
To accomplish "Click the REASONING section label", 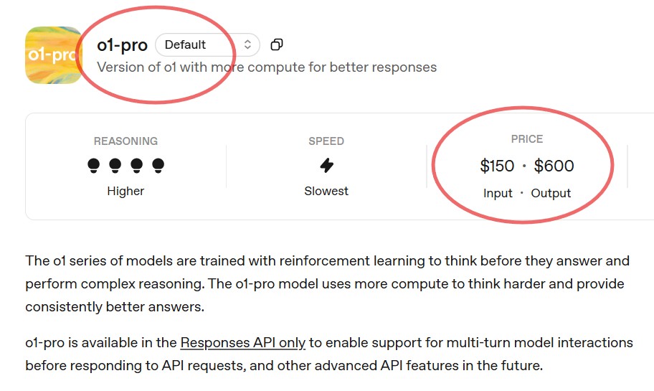I will (125, 141).
